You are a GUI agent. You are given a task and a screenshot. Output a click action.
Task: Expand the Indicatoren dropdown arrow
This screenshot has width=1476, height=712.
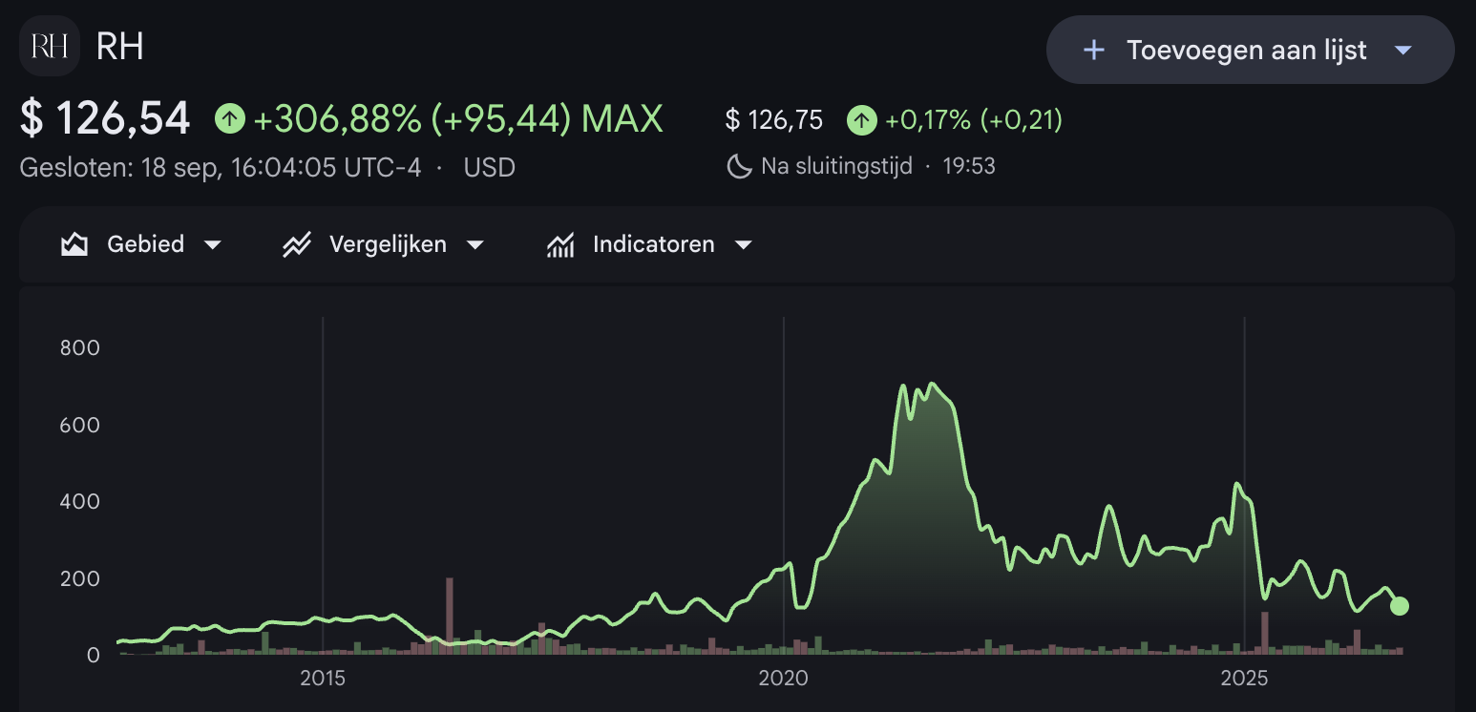(x=743, y=245)
